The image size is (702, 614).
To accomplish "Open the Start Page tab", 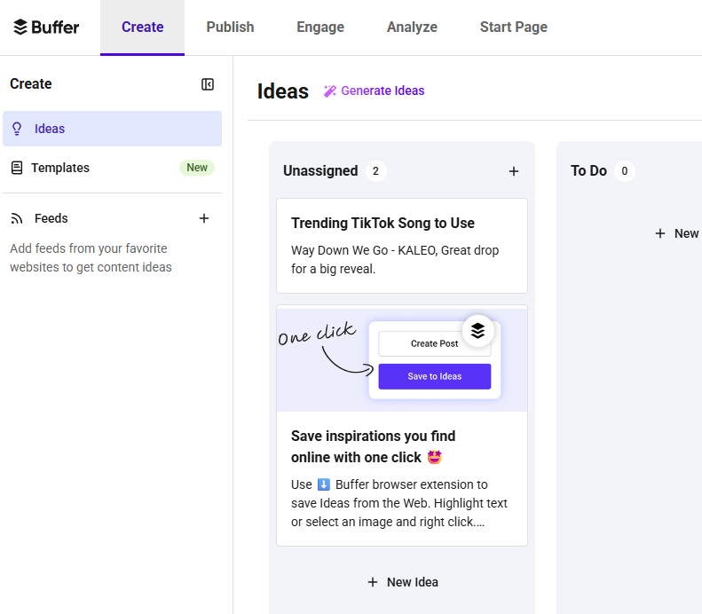I will (x=513, y=28).
